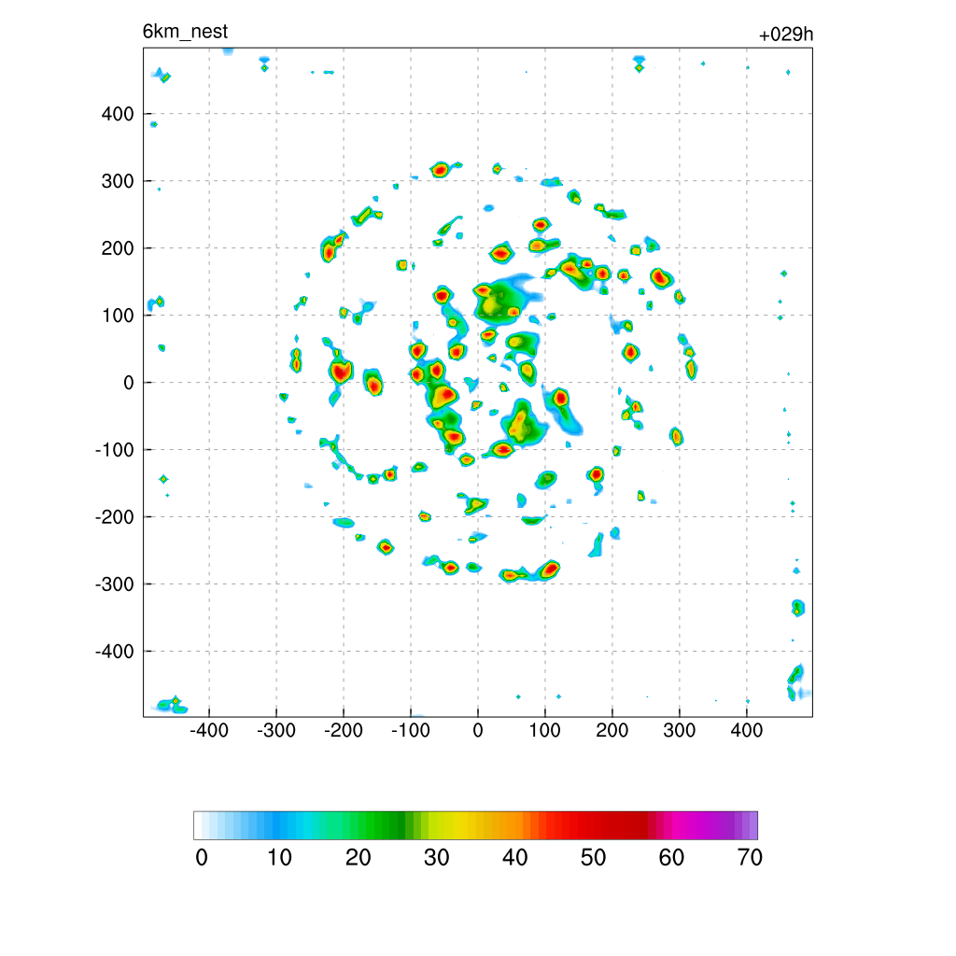The height and width of the screenshot is (956, 956).
Task: Select the y-axis tick label "-400"
Action: (115, 651)
